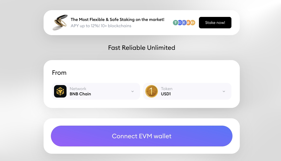Click the green Tether coin icon
The height and width of the screenshot is (161, 281).
pos(175,23)
